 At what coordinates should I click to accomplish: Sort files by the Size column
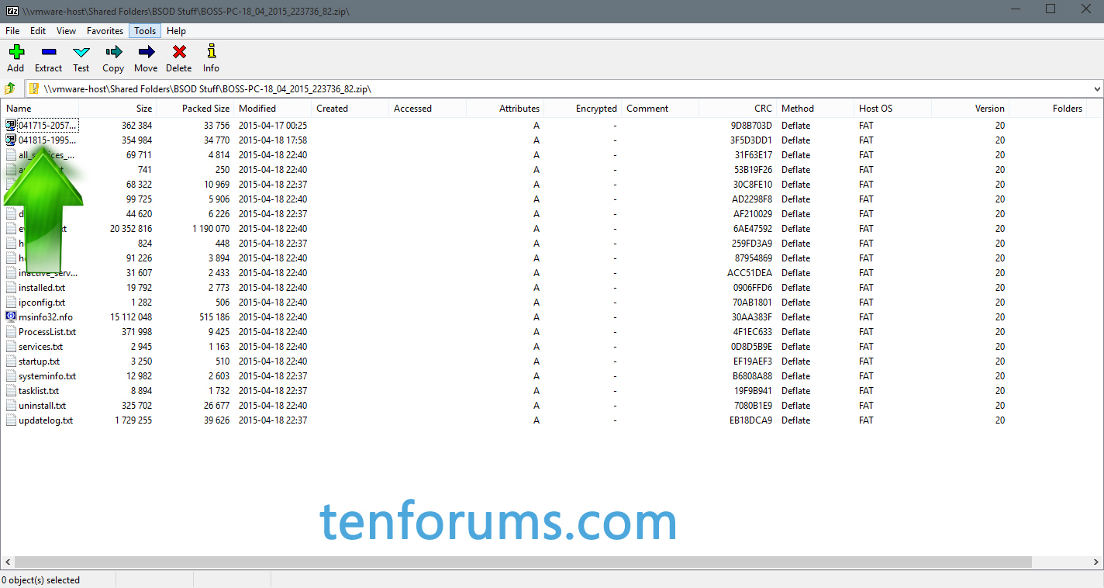click(x=144, y=109)
